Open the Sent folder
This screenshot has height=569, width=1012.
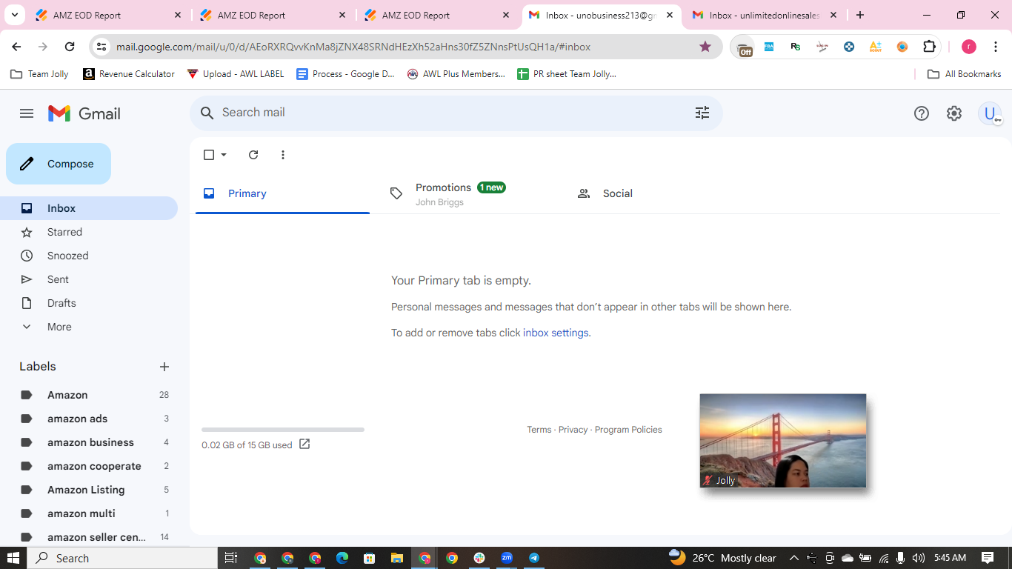click(89, 279)
